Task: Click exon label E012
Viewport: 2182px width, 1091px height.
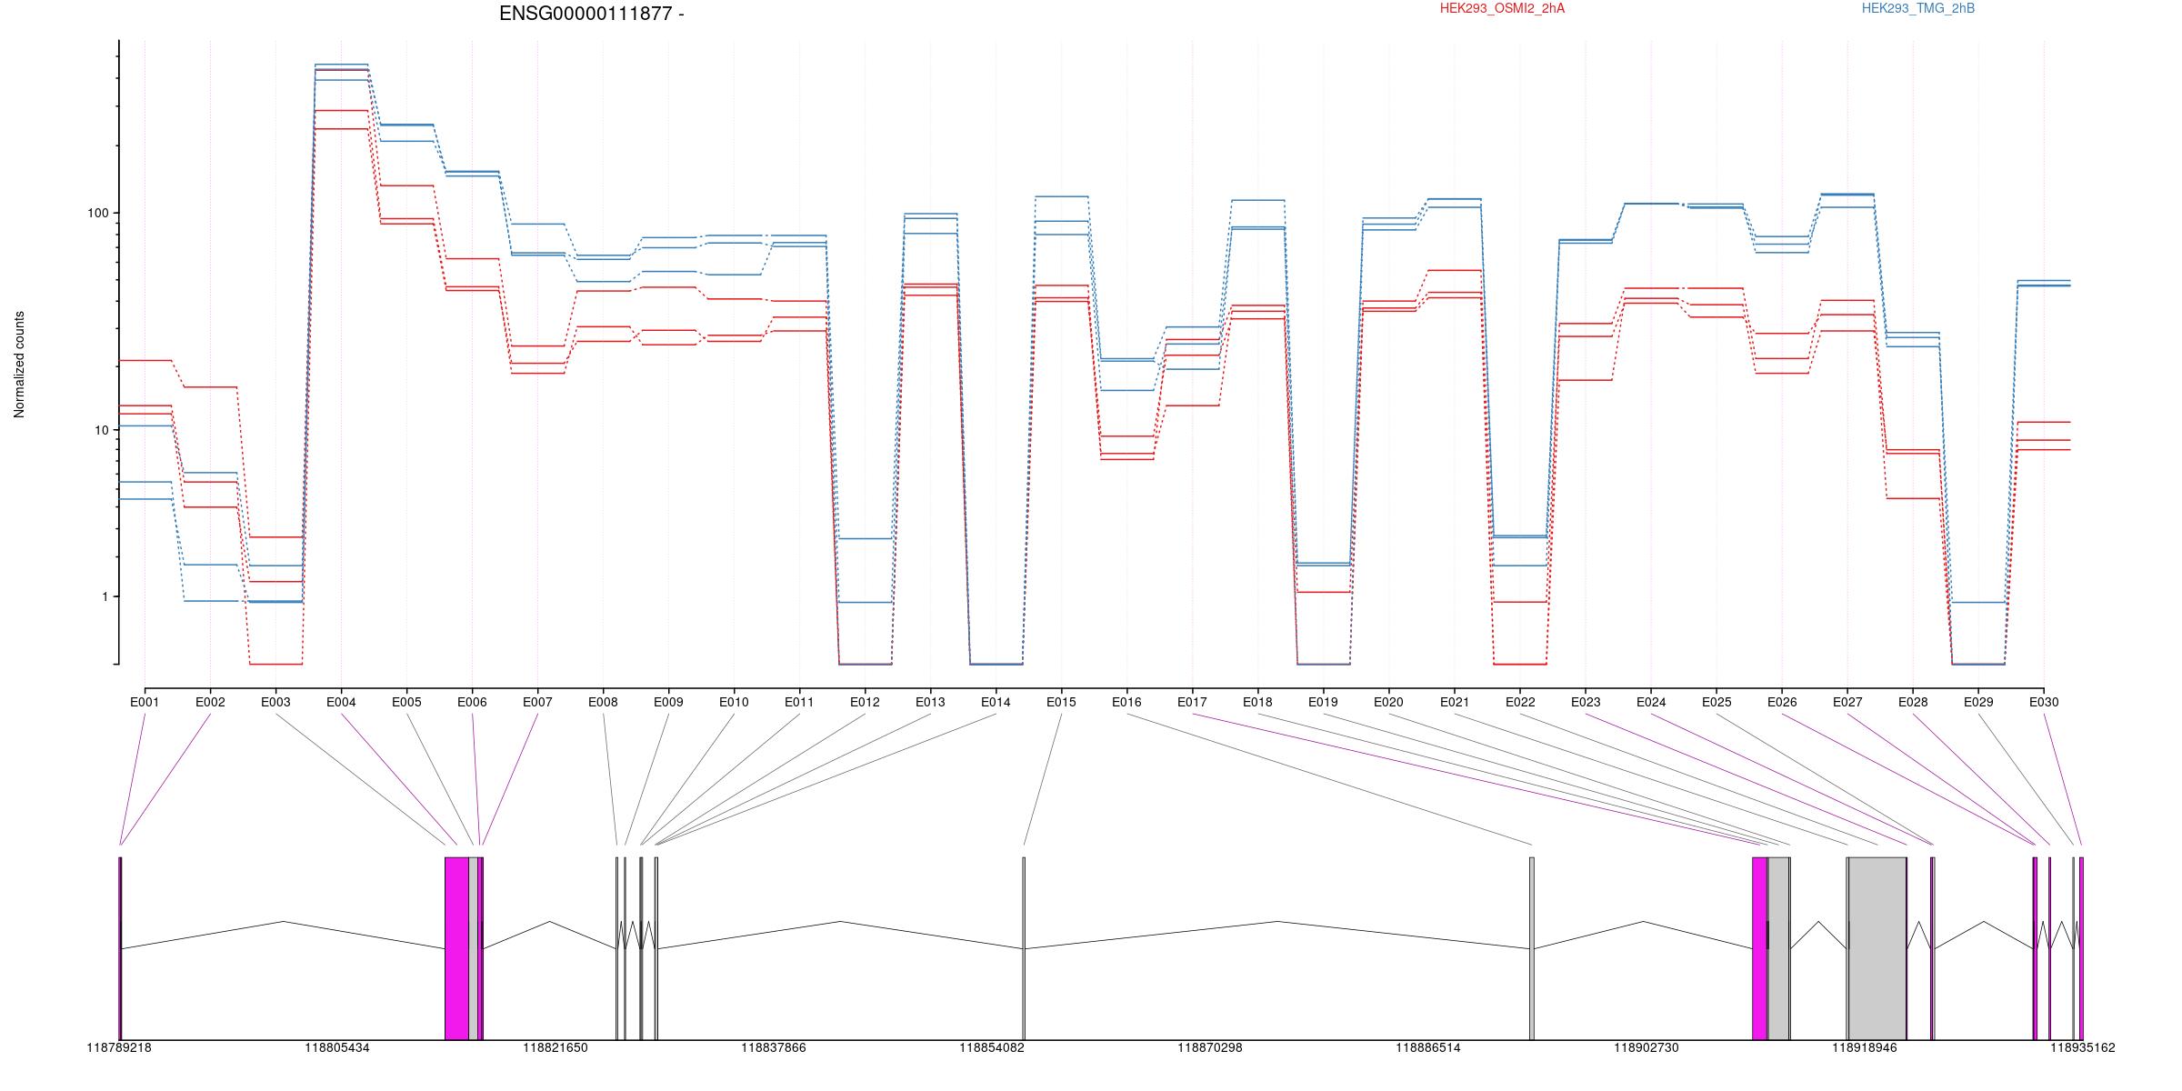Action: coord(865,702)
